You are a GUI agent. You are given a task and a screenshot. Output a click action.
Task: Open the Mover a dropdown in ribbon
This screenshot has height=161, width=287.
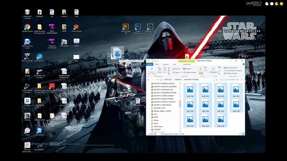point(176,69)
